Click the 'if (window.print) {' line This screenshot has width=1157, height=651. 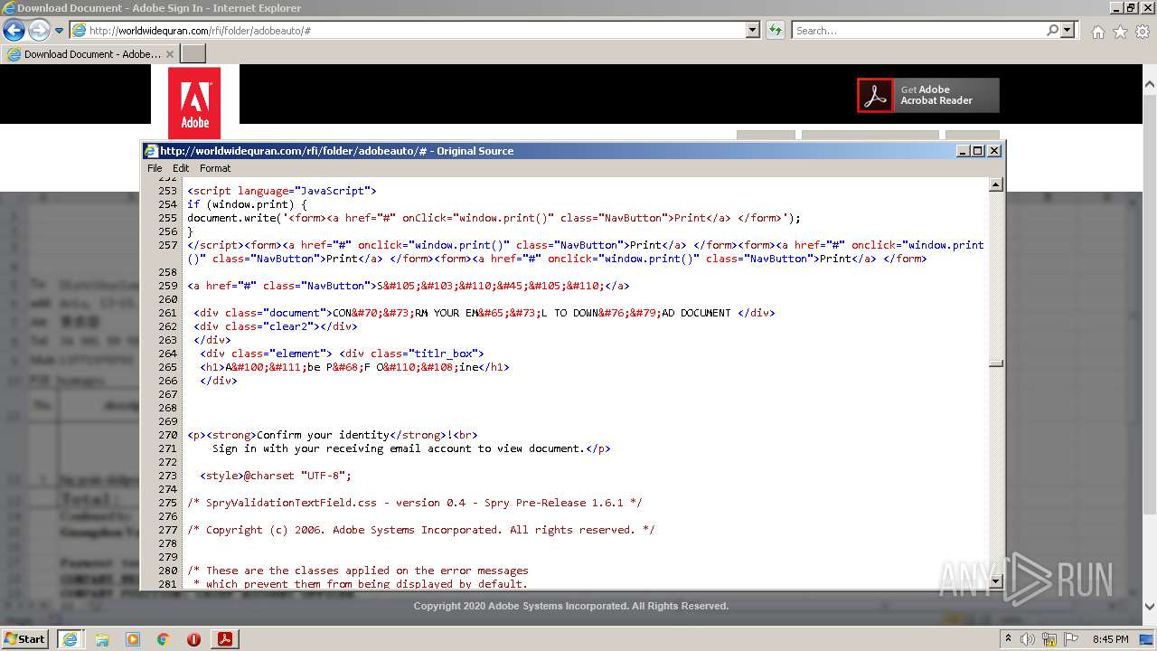pyautogui.click(x=247, y=204)
